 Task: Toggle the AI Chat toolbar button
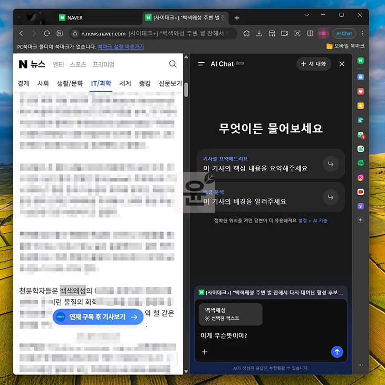click(x=344, y=33)
